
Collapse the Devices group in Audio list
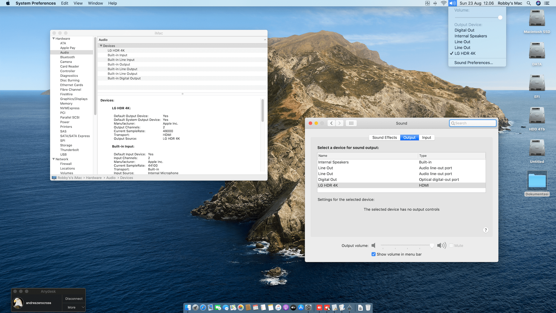click(101, 46)
